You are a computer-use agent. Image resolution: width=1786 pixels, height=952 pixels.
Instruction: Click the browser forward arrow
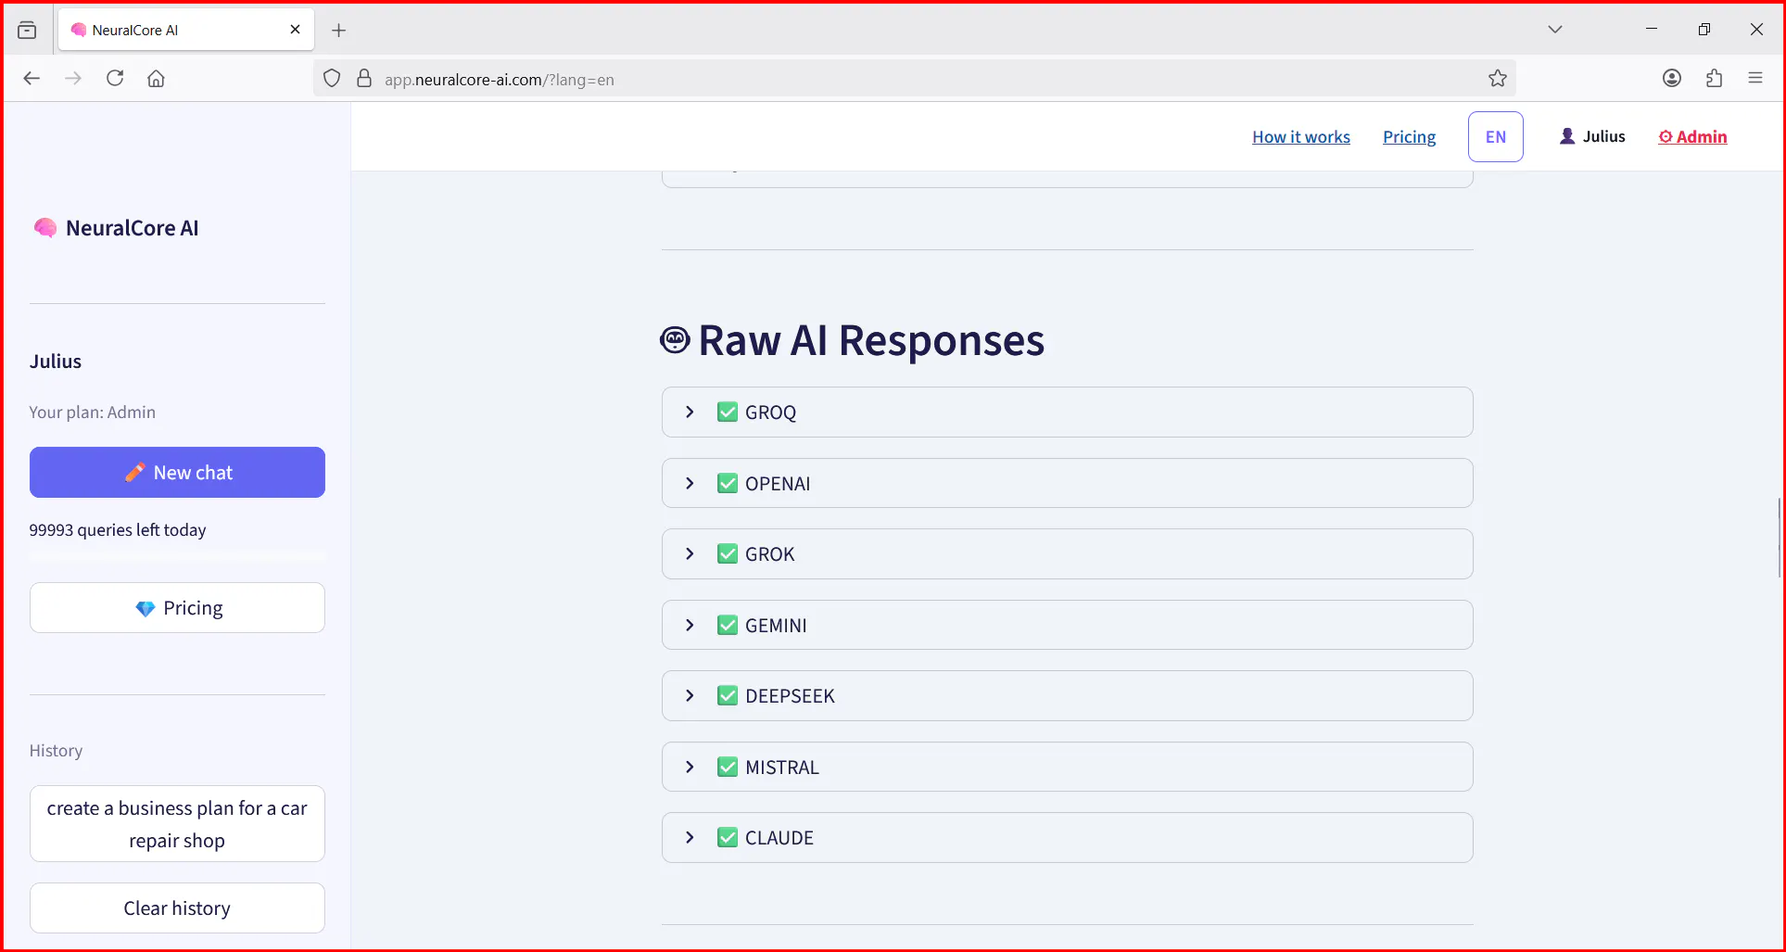73,79
